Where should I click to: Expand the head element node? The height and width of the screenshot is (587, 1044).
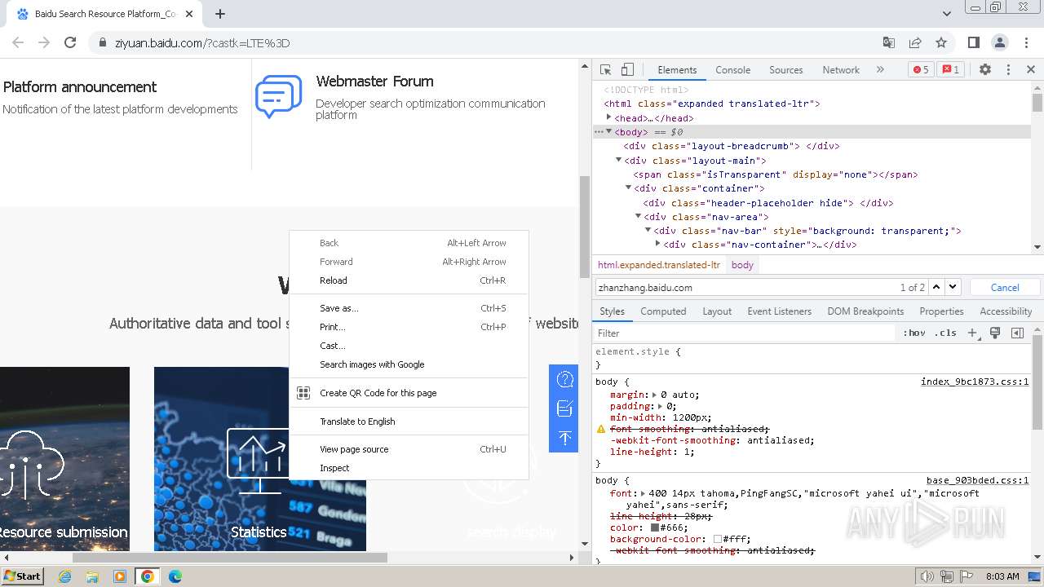(608, 117)
